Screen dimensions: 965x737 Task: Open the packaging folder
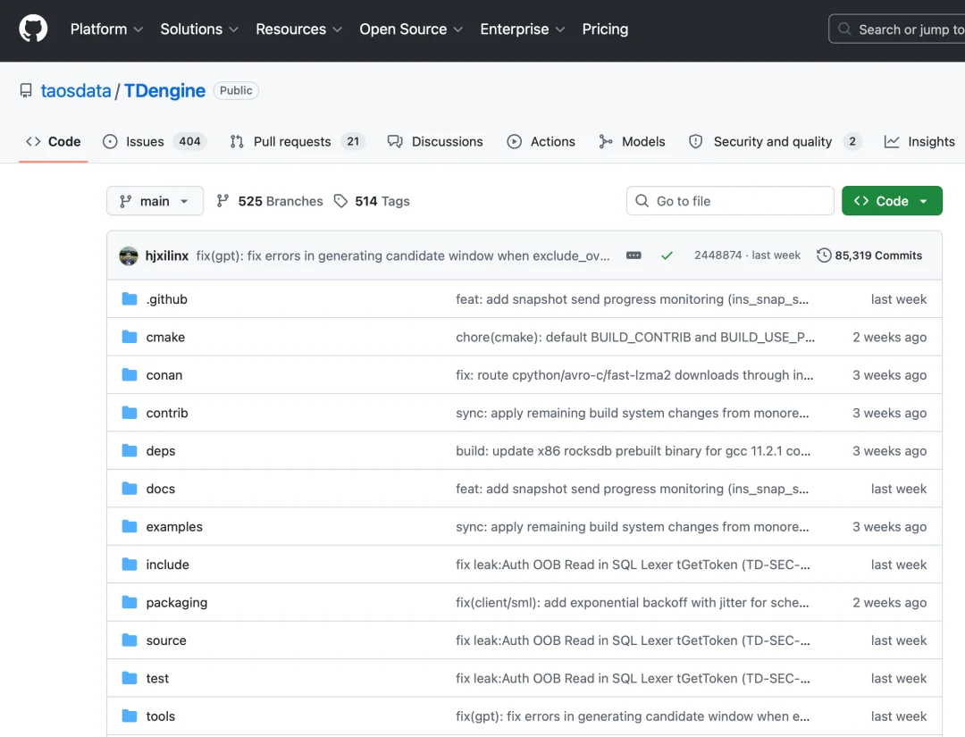[x=177, y=603]
